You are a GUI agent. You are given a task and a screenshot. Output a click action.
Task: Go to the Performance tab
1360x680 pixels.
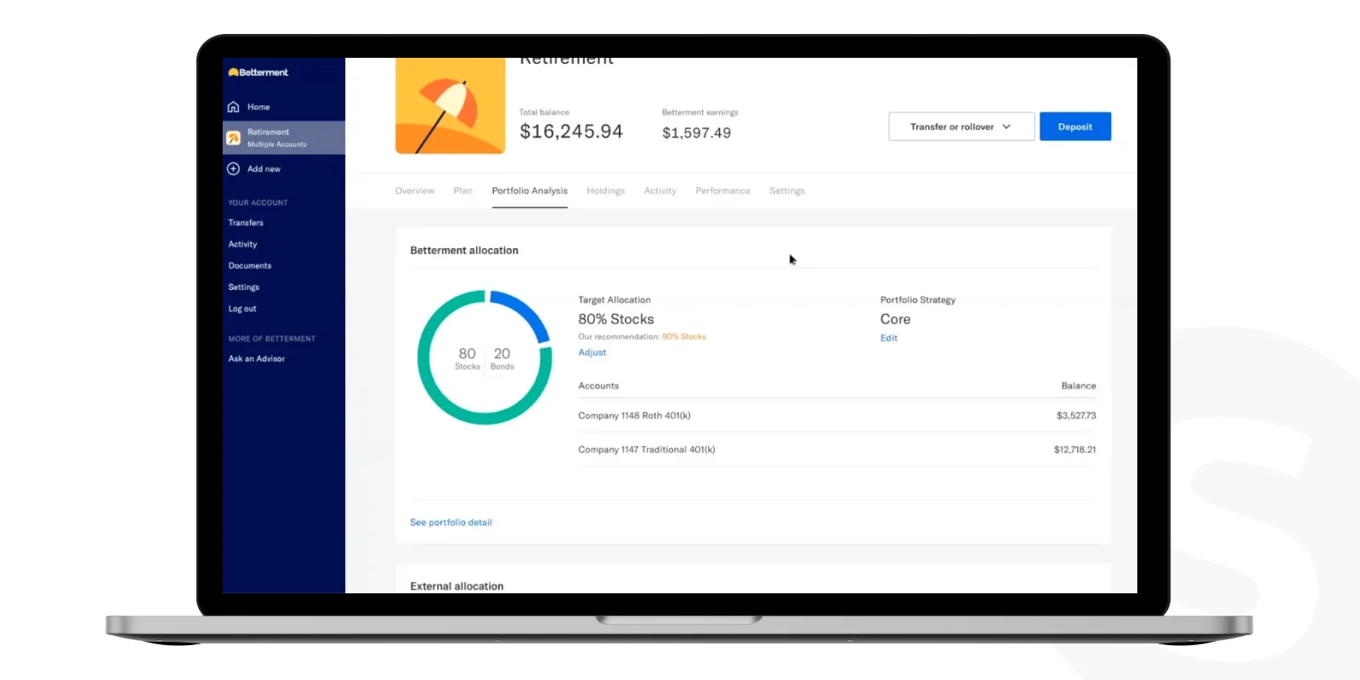click(x=722, y=190)
